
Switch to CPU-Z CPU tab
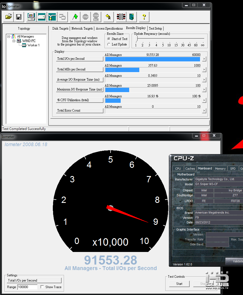tap(178, 169)
